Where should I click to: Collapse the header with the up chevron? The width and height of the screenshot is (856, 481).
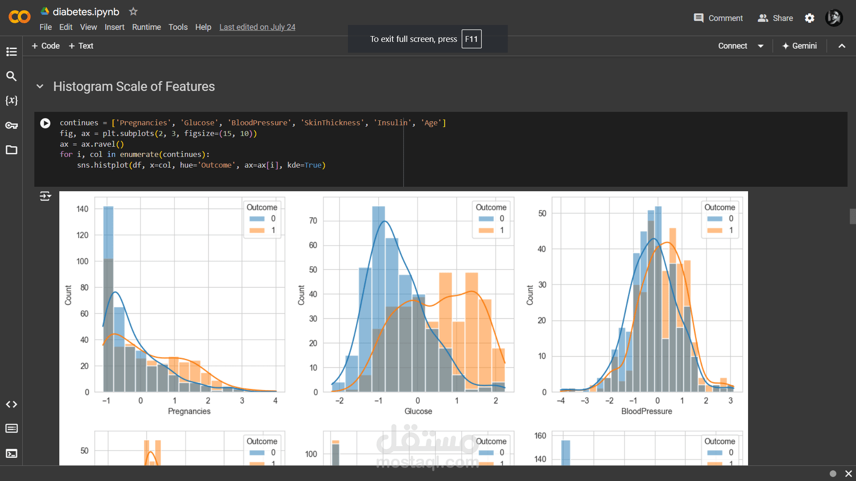tap(842, 46)
